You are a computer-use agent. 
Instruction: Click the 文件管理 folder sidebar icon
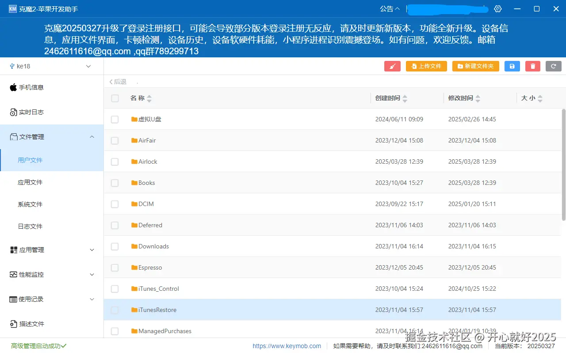(x=14, y=137)
